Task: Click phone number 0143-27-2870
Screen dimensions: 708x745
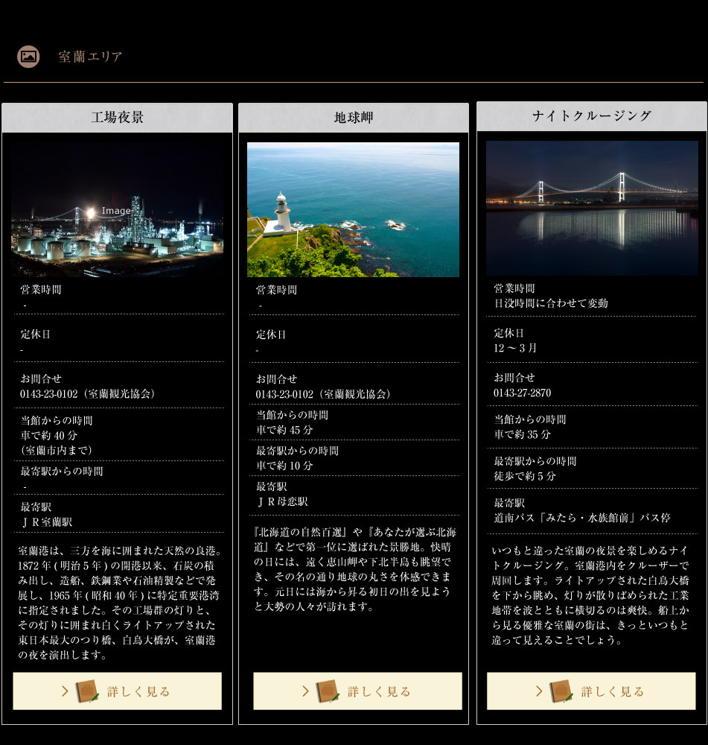Action: (523, 393)
